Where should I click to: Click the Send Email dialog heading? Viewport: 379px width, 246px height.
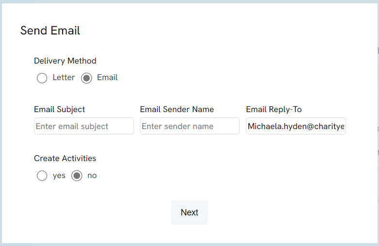tap(50, 31)
